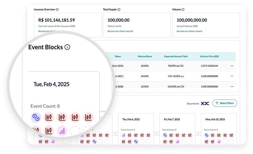Click purple bar chart event in Thu, Feb 6 card
This screenshot has width=253, height=154.
tap(124, 135)
